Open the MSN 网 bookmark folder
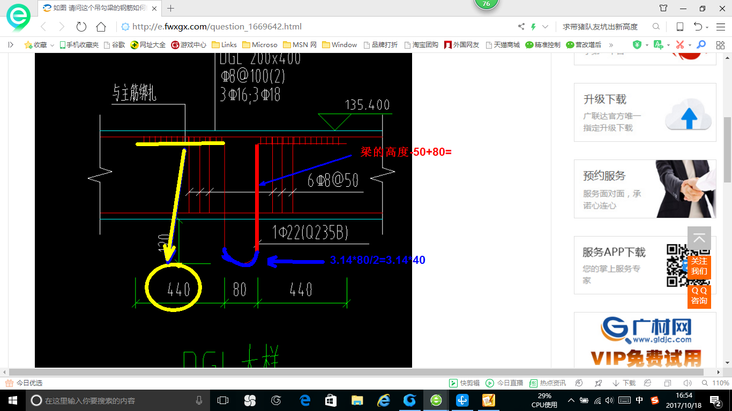This screenshot has height=411, width=732. point(300,45)
